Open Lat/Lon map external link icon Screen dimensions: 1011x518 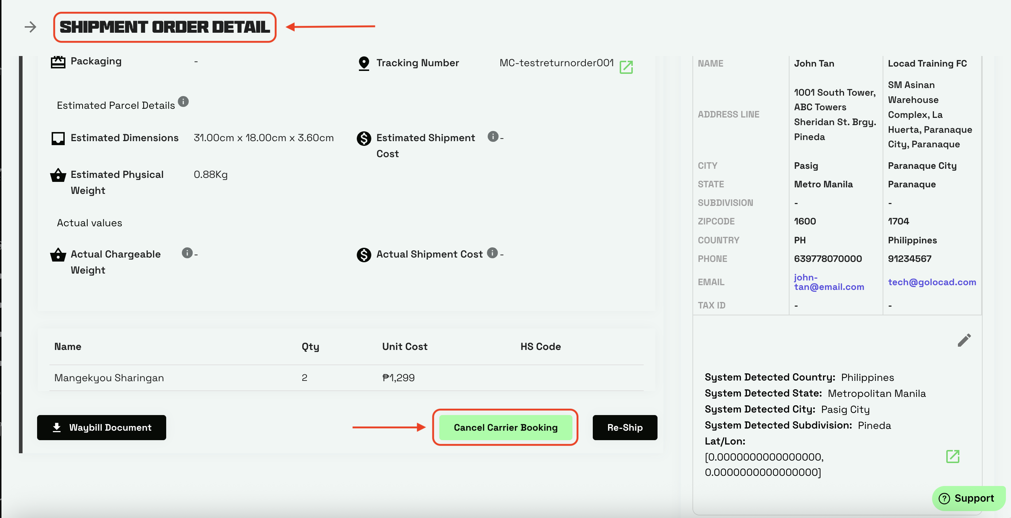coord(952,457)
